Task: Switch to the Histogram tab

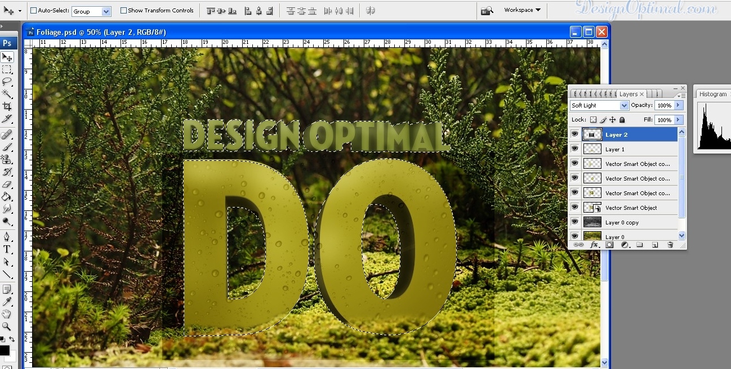Action: coord(713,94)
